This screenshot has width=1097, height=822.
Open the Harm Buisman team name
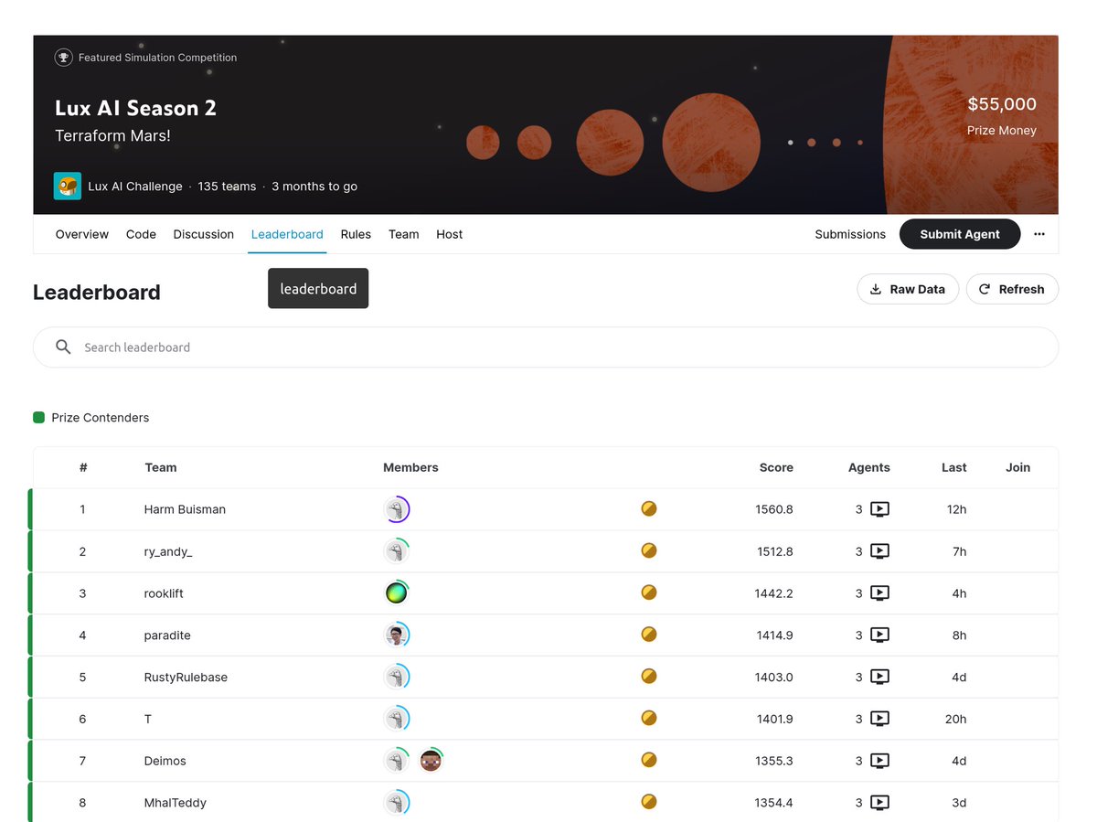click(185, 509)
